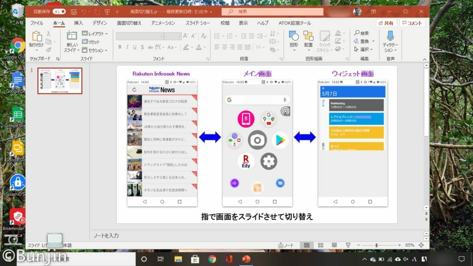Image resolution: width=473 pixels, height=266 pixels.
Task: Open the ATOK拡張ツール tab
Action: pyautogui.click(x=294, y=23)
